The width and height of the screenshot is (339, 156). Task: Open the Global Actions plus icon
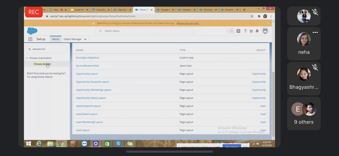click(x=238, y=31)
